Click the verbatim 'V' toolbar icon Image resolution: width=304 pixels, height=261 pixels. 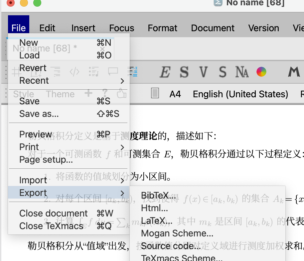[204, 72]
